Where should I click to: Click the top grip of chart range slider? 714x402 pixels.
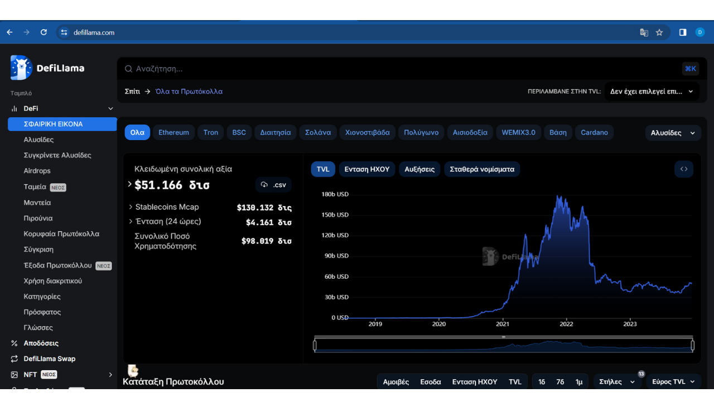point(503,337)
